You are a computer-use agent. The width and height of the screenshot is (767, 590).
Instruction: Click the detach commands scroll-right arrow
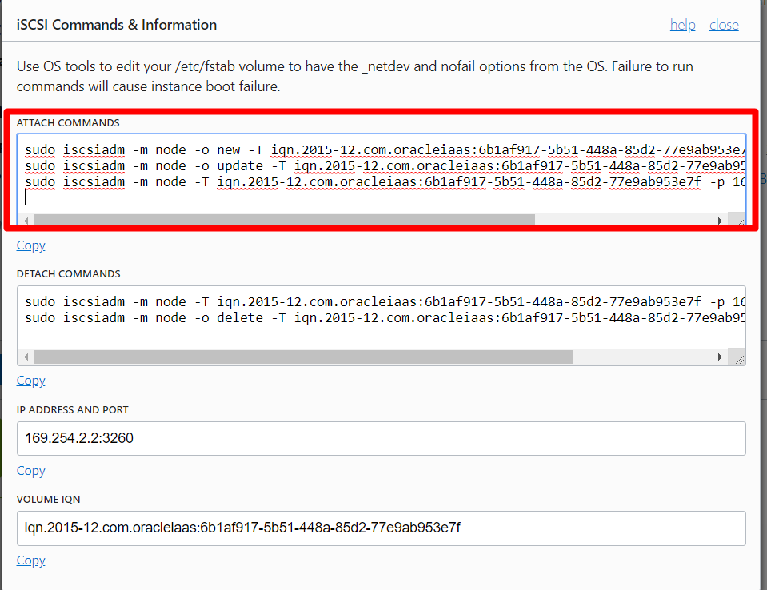click(720, 357)
